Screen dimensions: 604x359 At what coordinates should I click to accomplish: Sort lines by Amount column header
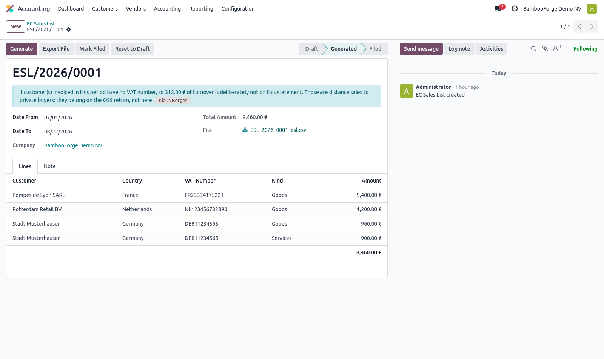pos(371,181)
